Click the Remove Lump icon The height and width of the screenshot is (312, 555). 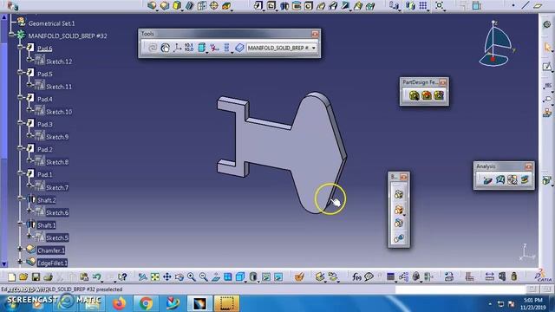click(399, 238)
